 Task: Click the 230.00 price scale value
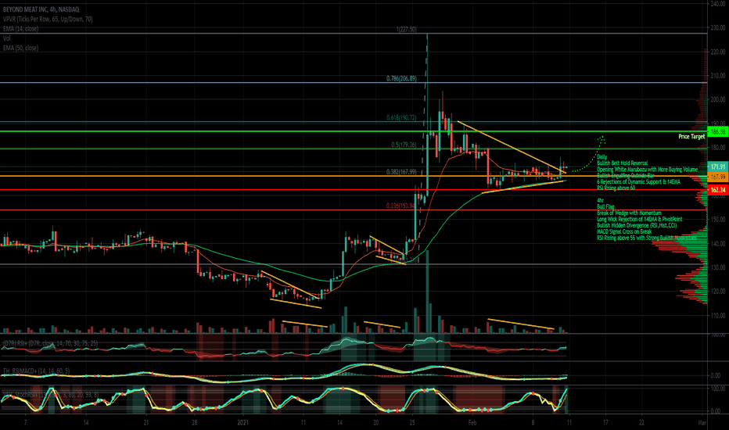718,28
